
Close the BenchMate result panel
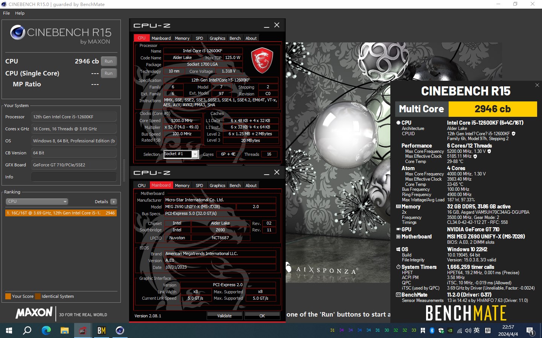click(x=537, y=85)
